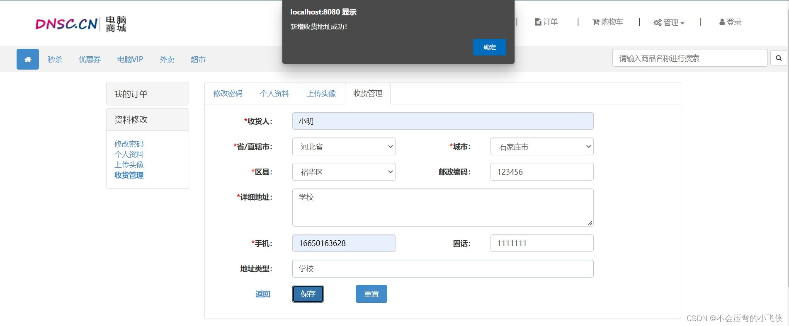
Task: Switch to the 个人资料 tab
Action: (x=274, y=93)
